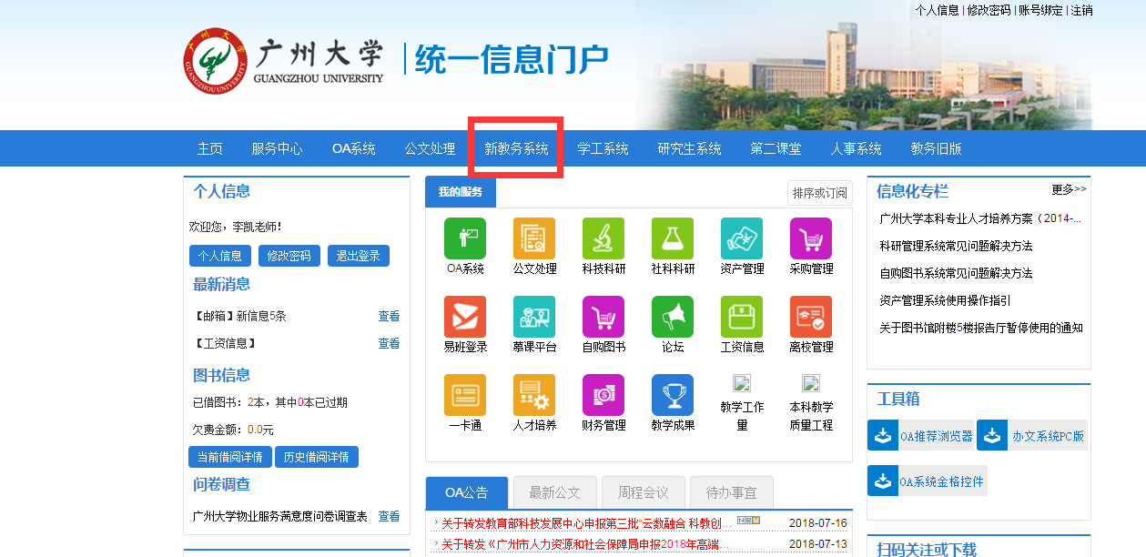Download the OA推荐浏览器 tool
Viewport: 1146px width, 557px height.
[x=921, y=436]
